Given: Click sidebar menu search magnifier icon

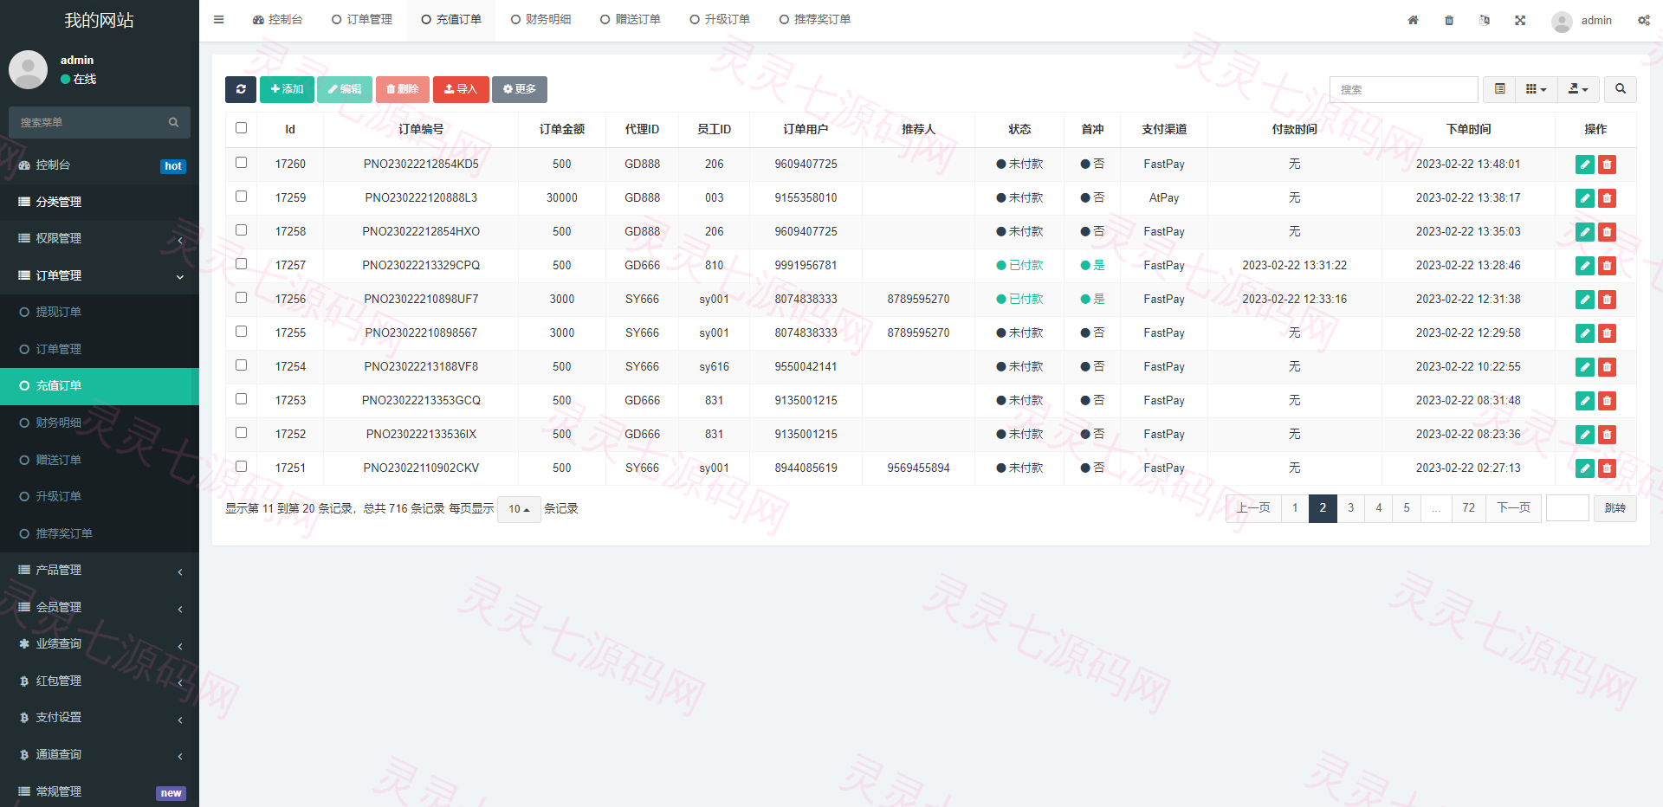Looking at the screenshot, I should coord(173,123).
